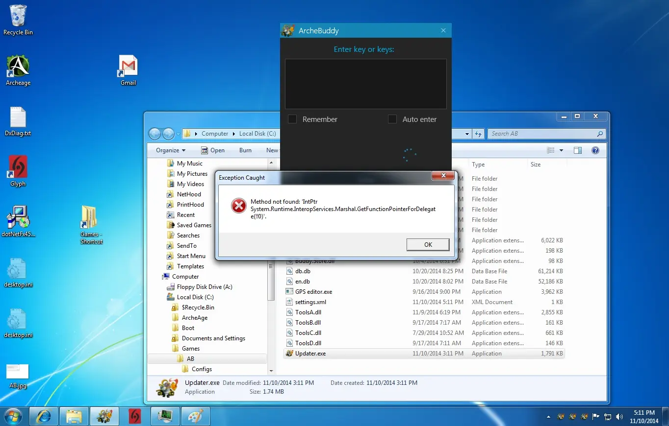Show hidden system tray icons

(x=549, y=417)
